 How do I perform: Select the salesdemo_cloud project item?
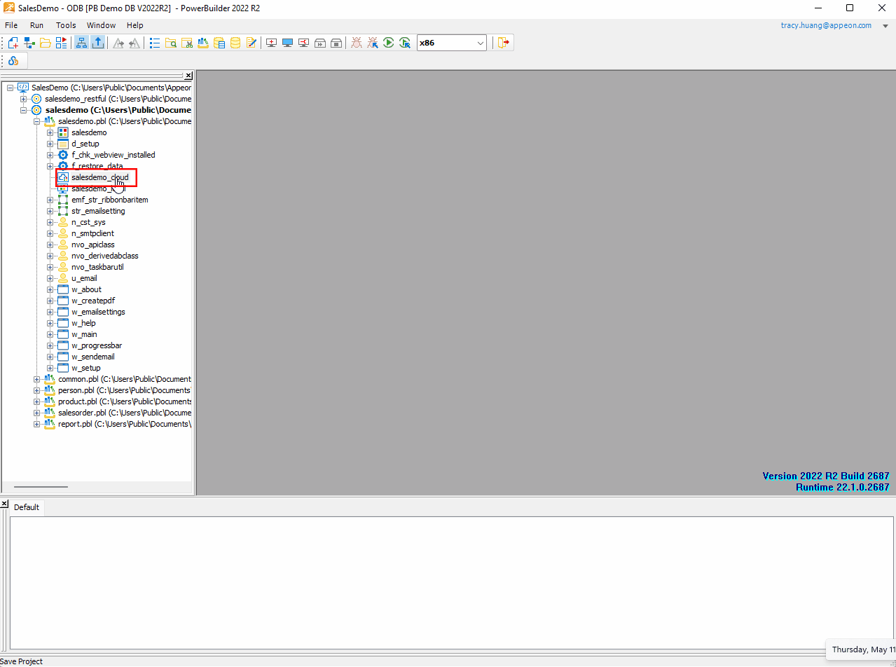pyautogui.click(x=99, y=177)
